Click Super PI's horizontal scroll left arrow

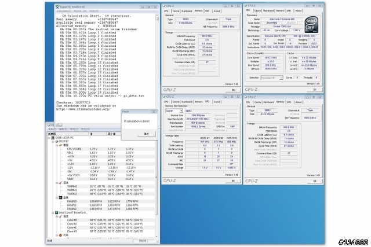coord(57,125)
